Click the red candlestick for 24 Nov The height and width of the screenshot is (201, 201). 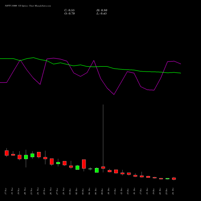pyautogui.click(x=39, y=154)
